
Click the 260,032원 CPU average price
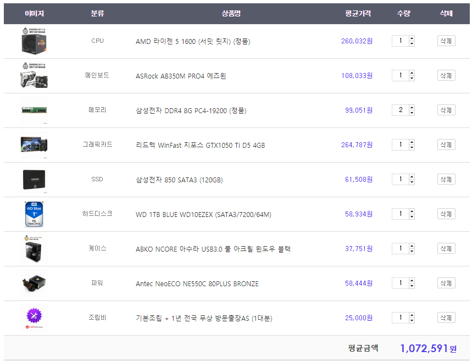(357, 41)
